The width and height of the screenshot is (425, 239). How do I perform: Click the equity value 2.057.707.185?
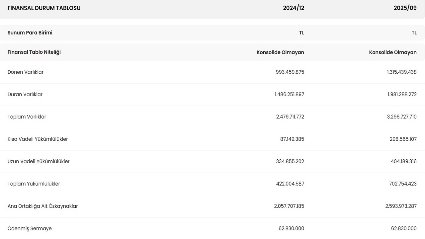[x=289, y=206]
